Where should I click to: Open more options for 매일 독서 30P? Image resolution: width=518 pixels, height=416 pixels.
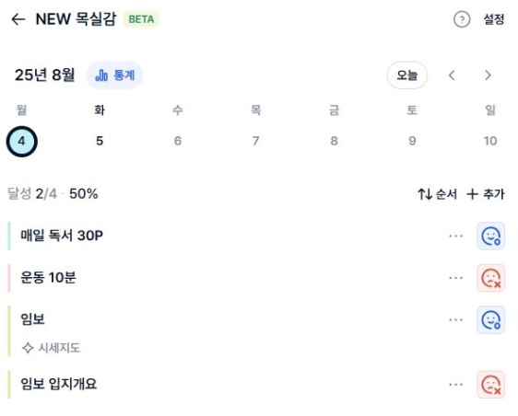pos(455,236)
